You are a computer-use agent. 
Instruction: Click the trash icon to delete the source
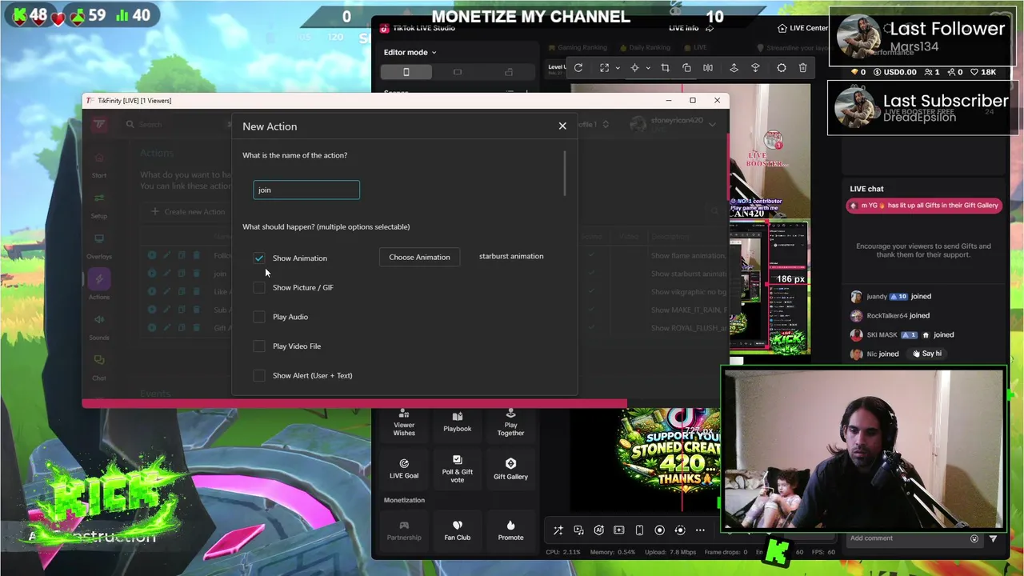(803, 68)
